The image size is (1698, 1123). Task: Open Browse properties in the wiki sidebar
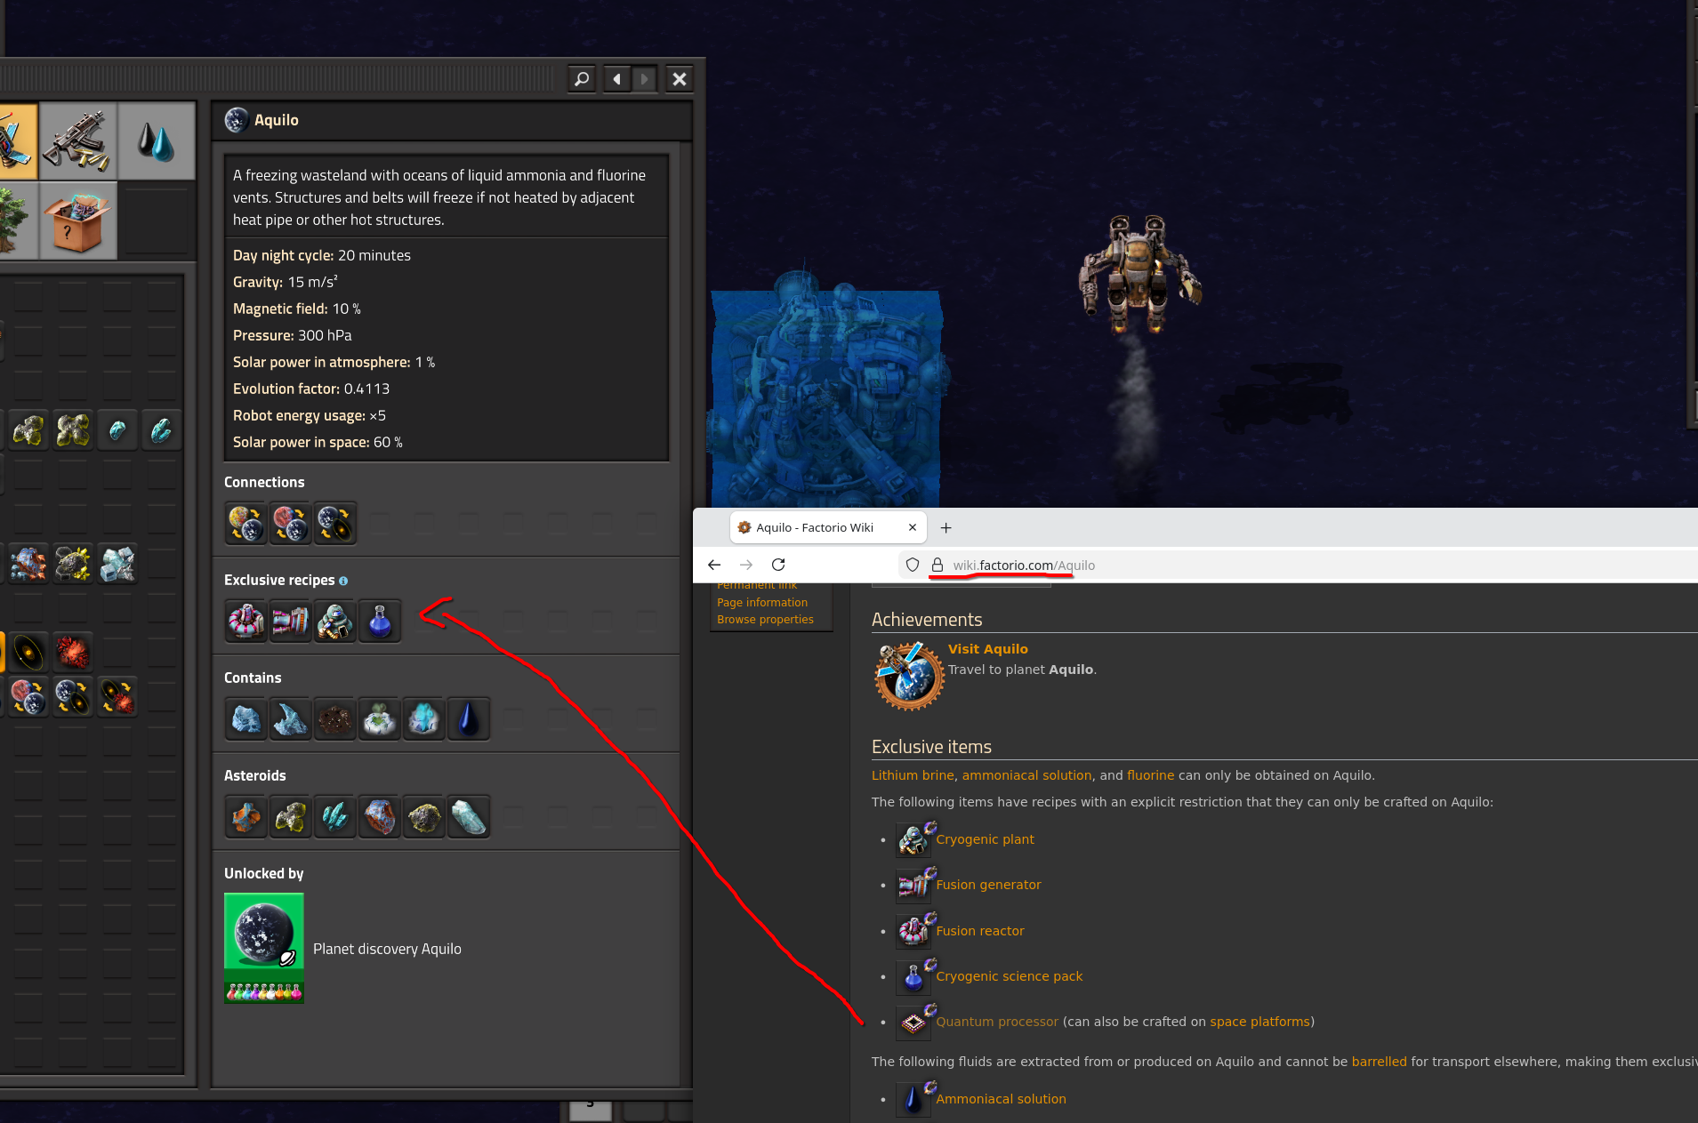click(765, 619)
